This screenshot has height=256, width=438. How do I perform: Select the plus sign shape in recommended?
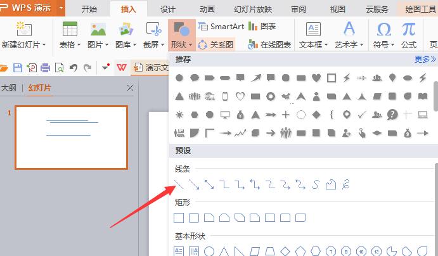coord(285,115)
